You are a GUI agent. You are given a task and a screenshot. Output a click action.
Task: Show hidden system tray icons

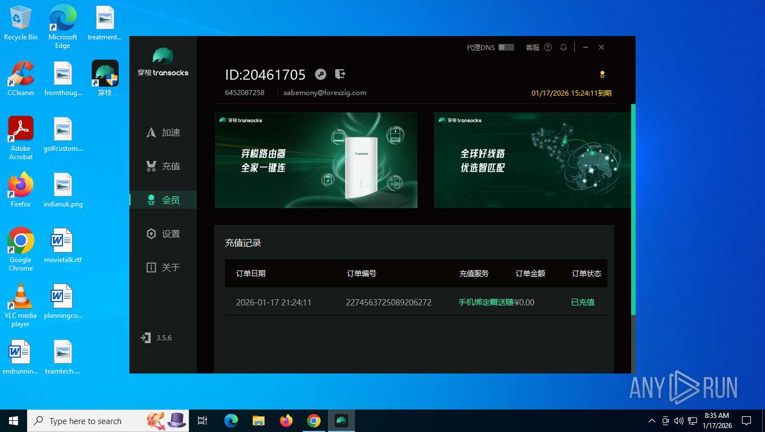pos(652,421)
